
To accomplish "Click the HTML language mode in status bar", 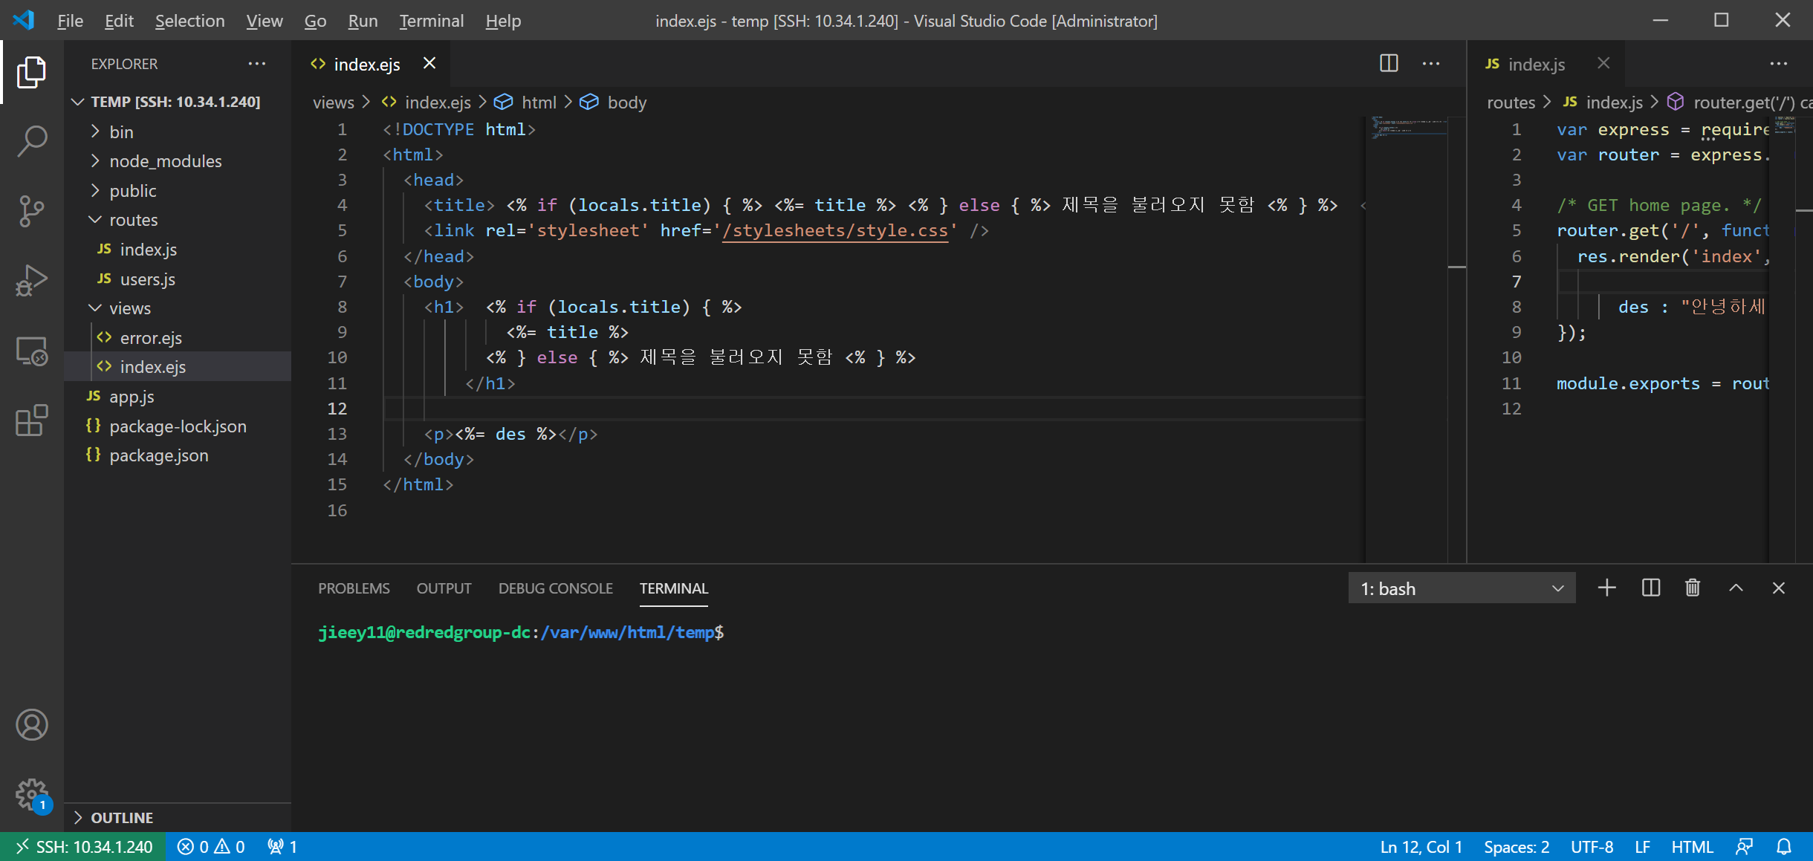I will [x=1692, y=847].
